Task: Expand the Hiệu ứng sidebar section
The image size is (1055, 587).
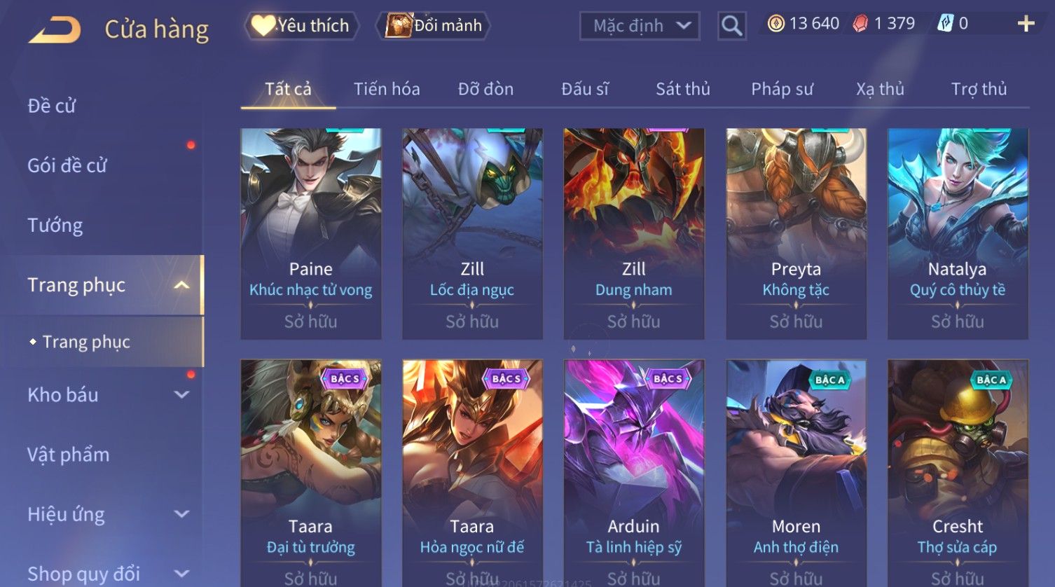Action: (x=181, y=514)
